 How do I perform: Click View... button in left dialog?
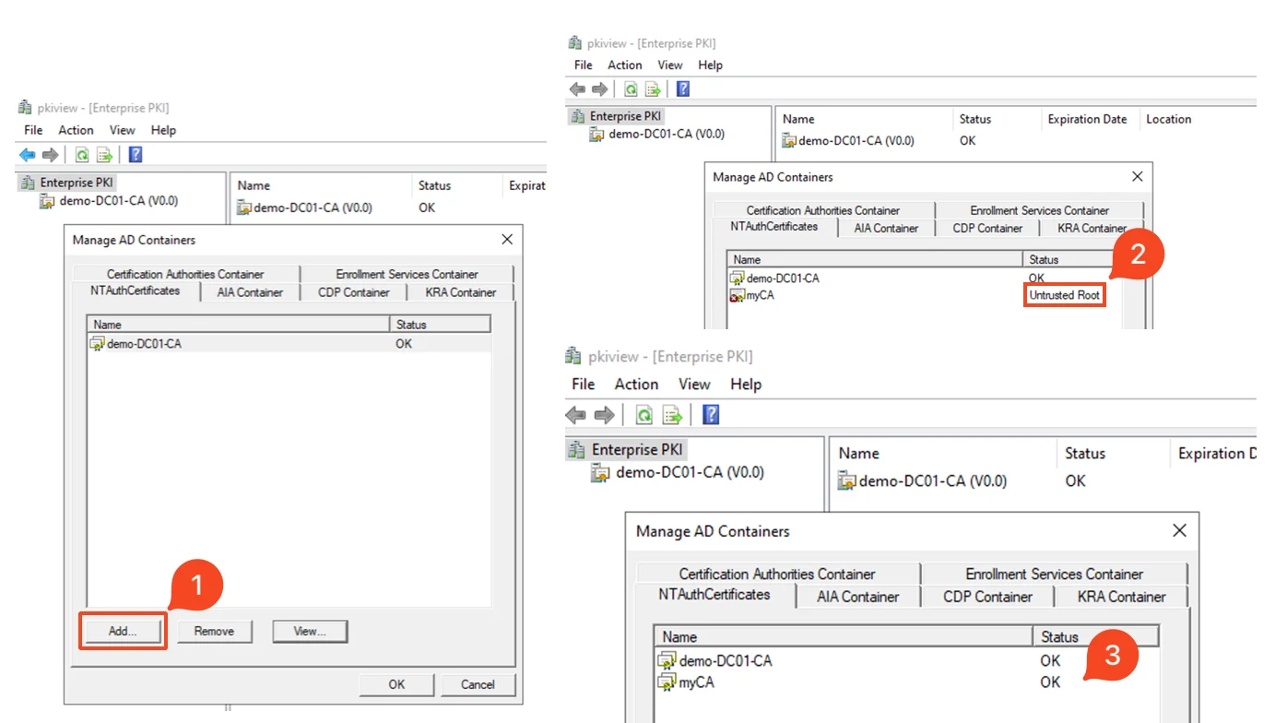click(310, 632)
